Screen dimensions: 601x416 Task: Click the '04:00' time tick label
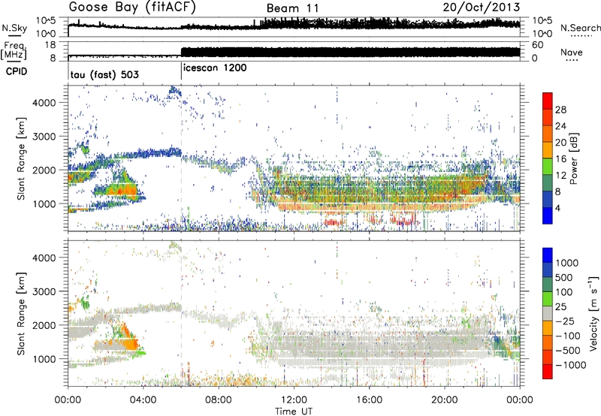point(143,400)
